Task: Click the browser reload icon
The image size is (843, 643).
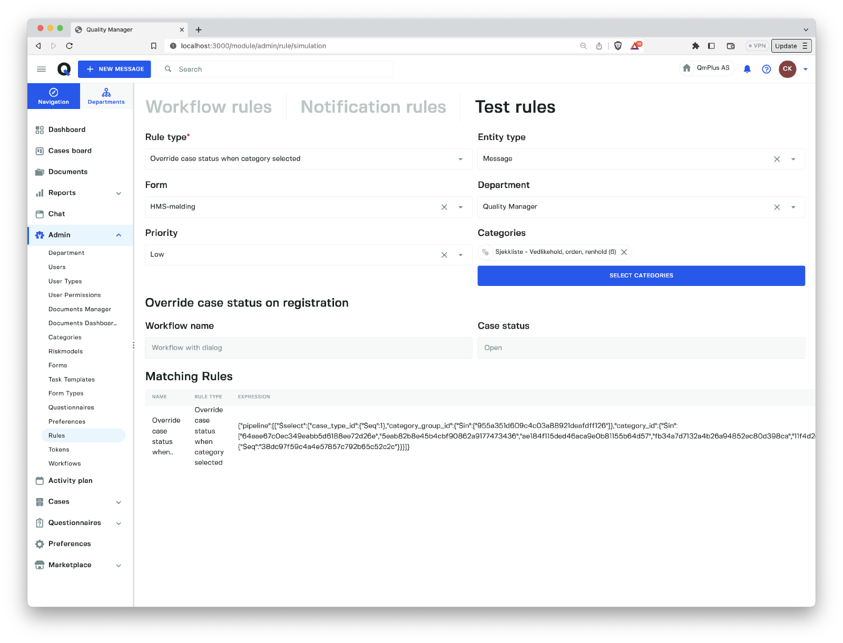Action: coord(70,46)
